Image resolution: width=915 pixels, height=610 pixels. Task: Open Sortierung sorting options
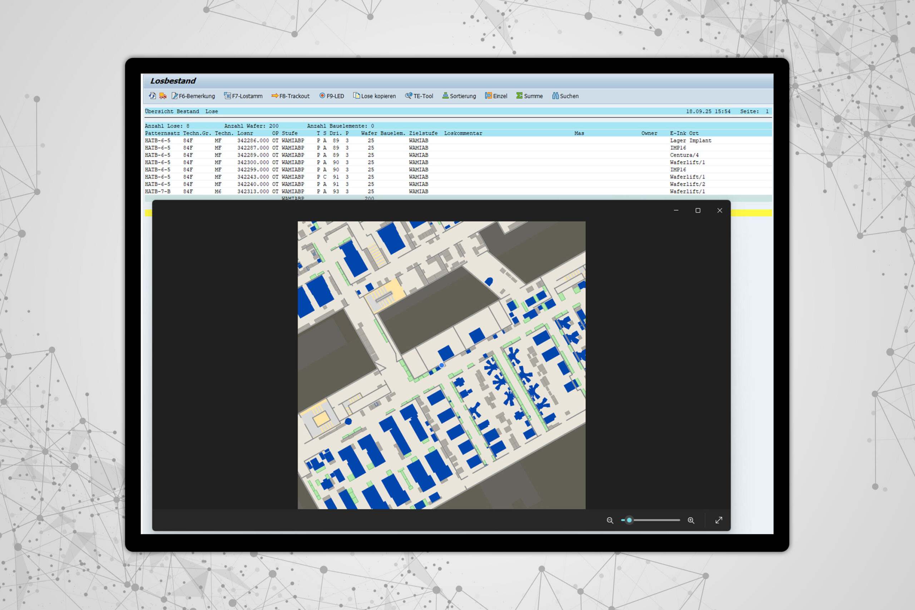pos(459,96)
